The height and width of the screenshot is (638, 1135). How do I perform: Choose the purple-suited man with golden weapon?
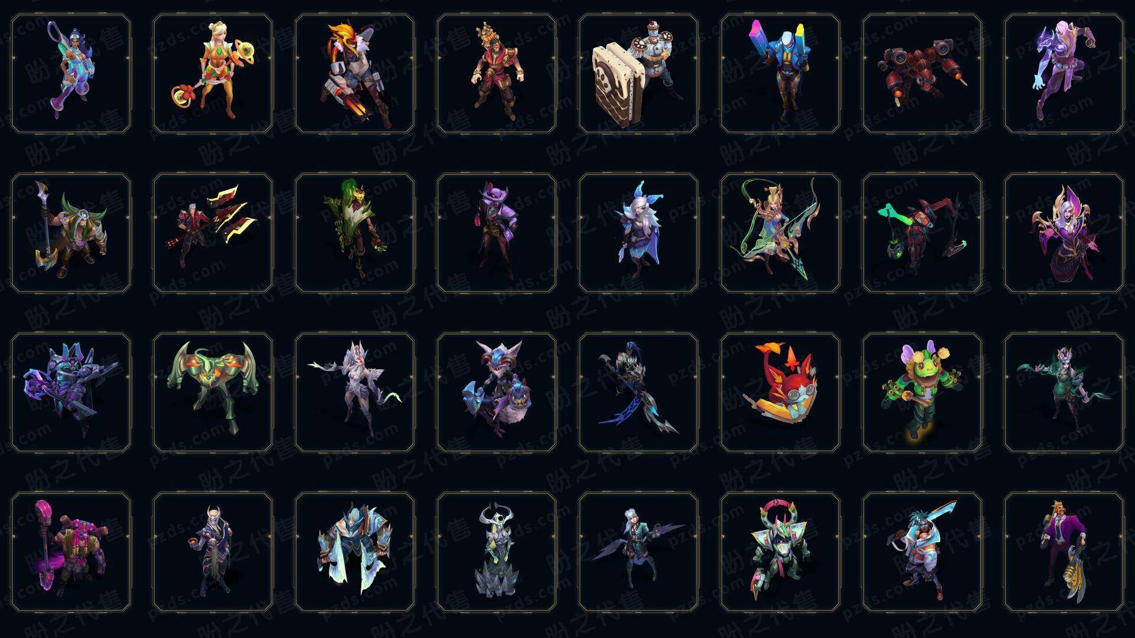pos(1064,552)
